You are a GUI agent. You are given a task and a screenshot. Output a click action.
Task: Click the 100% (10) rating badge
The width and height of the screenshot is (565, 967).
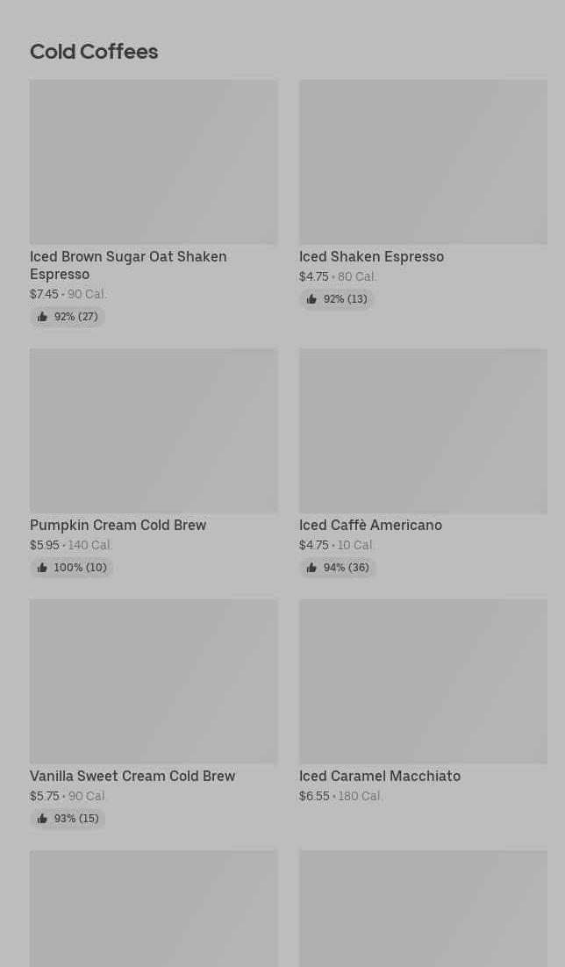coord(72,568)
